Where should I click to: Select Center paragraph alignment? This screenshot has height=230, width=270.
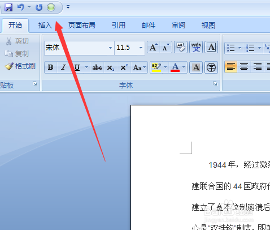pos(244,67)
